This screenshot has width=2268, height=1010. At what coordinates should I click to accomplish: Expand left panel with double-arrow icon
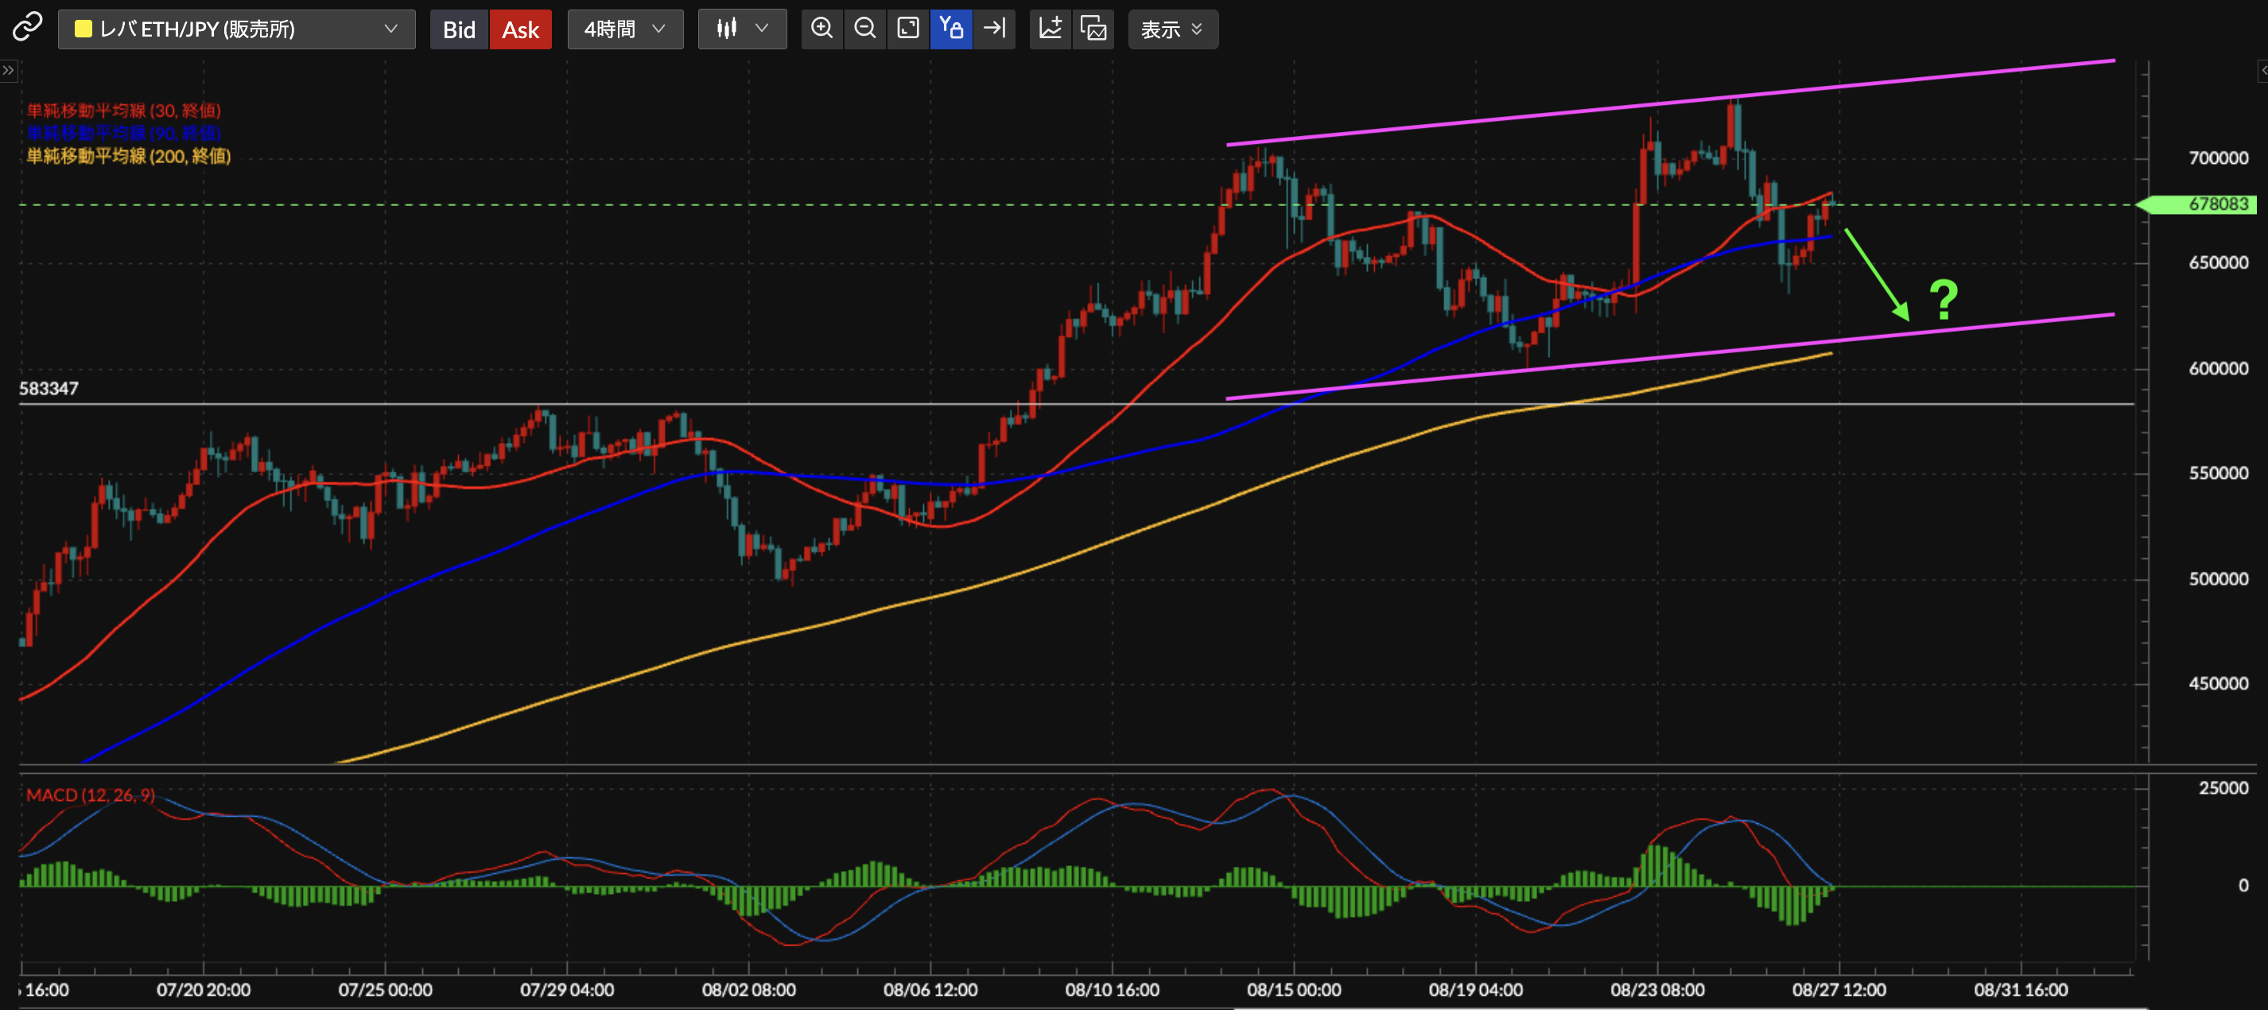(8, 71)
